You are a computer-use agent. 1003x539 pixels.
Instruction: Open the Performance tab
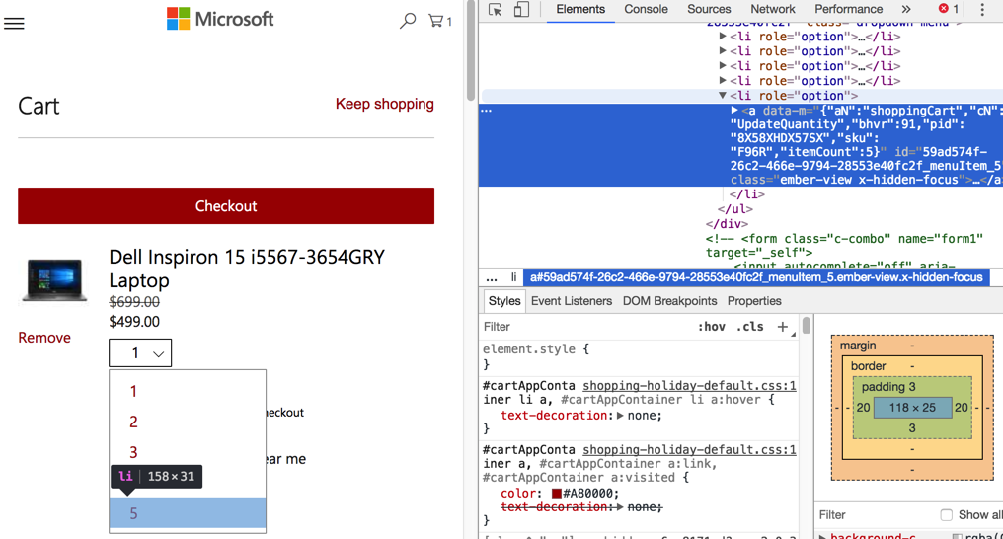pos(848,9)
